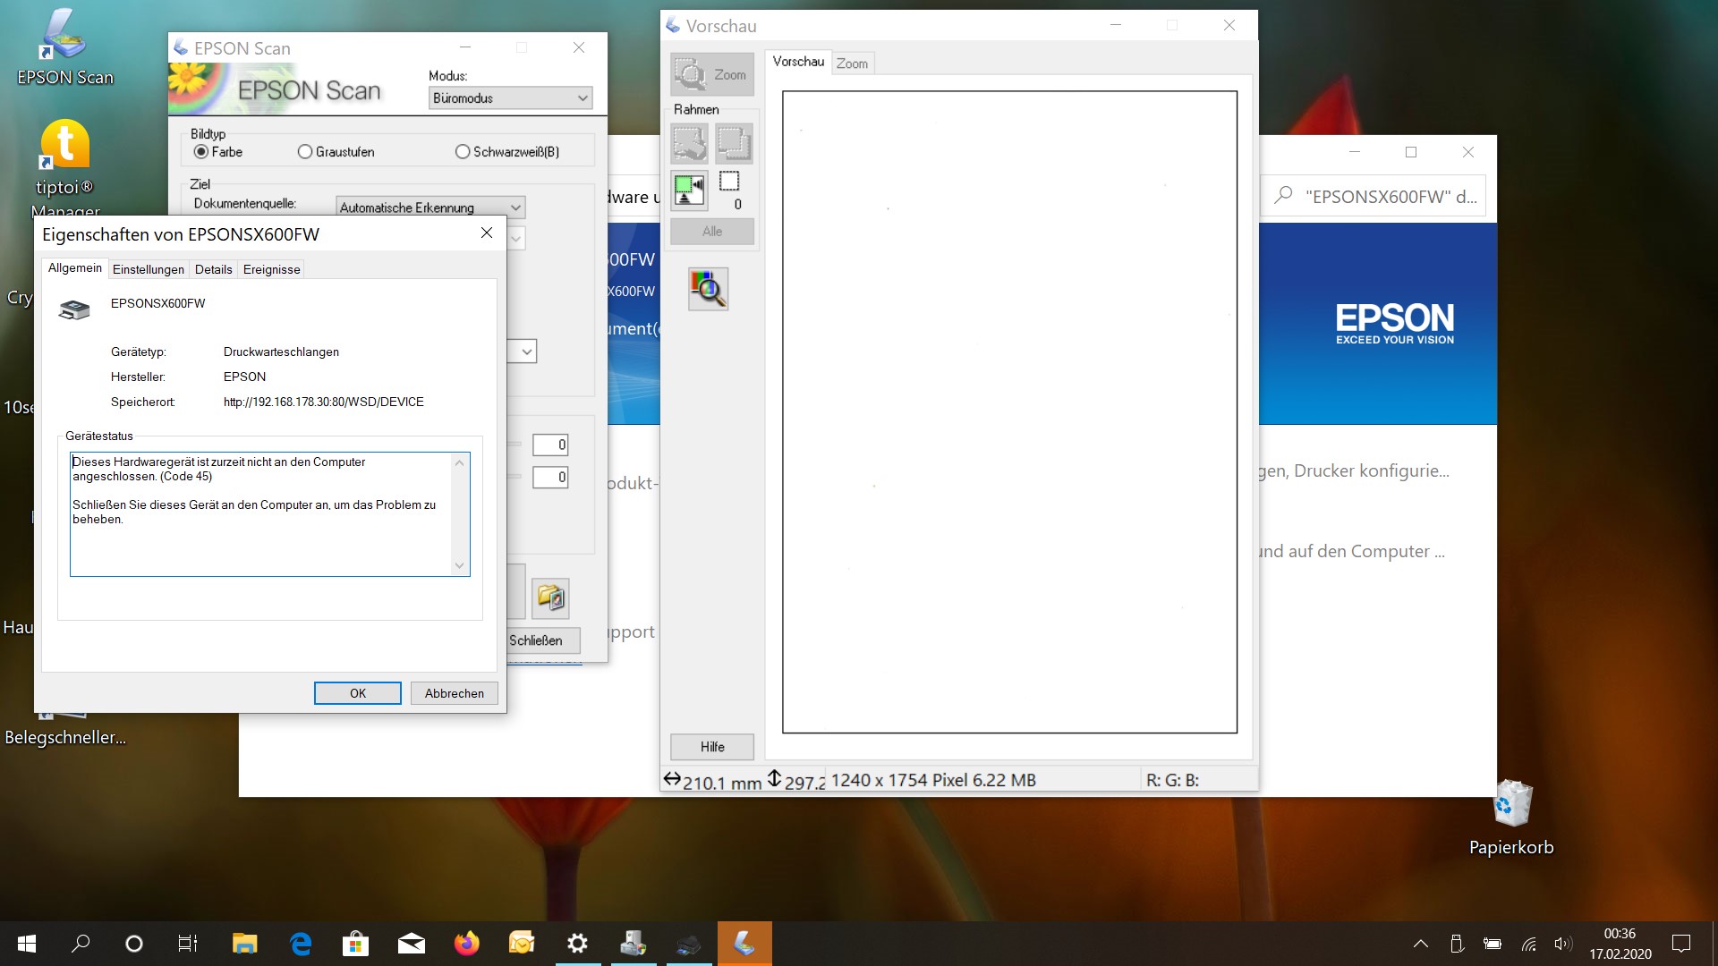Click the upper numeric field showing 0
This screenshot has height=966, width=1718.
pyautogui.click(x=550, y=445)
